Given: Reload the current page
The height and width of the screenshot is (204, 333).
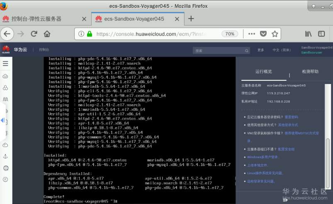Looking at the screenshot, I should [34, 34].
